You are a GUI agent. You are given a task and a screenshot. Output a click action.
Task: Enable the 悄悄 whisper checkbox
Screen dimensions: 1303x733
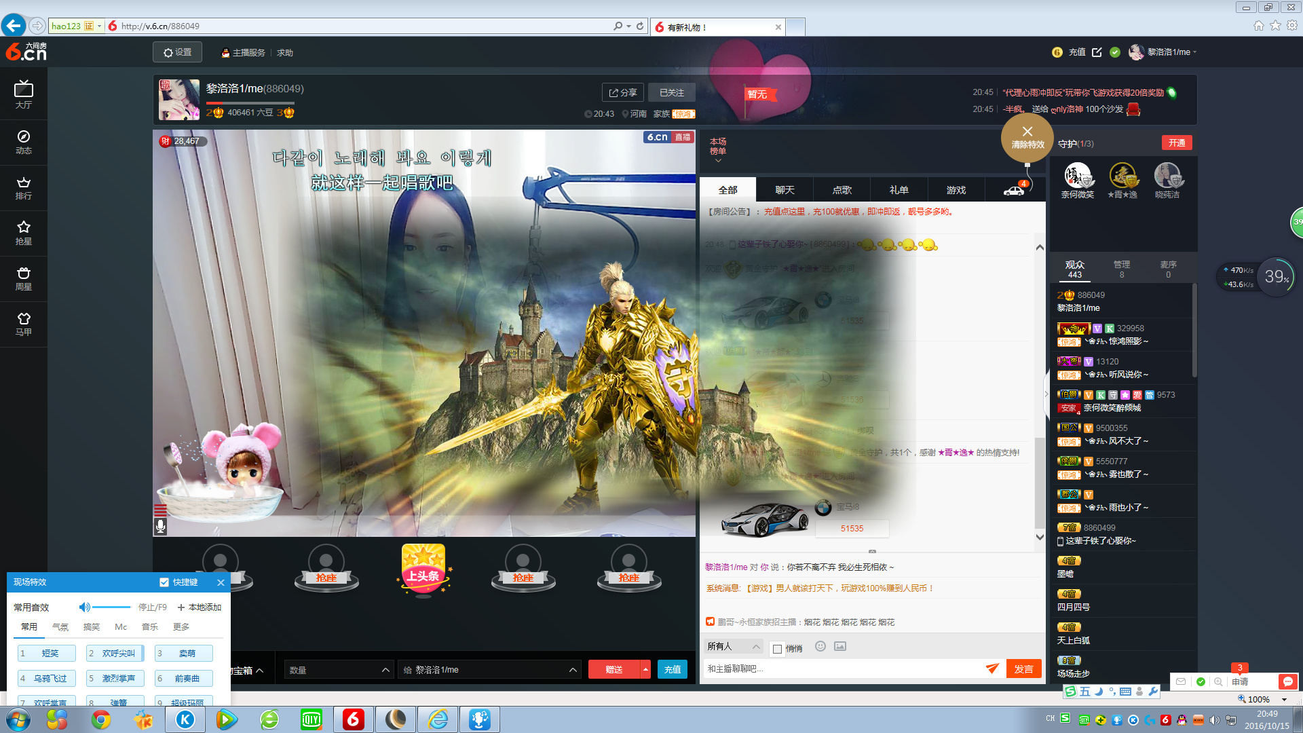778,649
